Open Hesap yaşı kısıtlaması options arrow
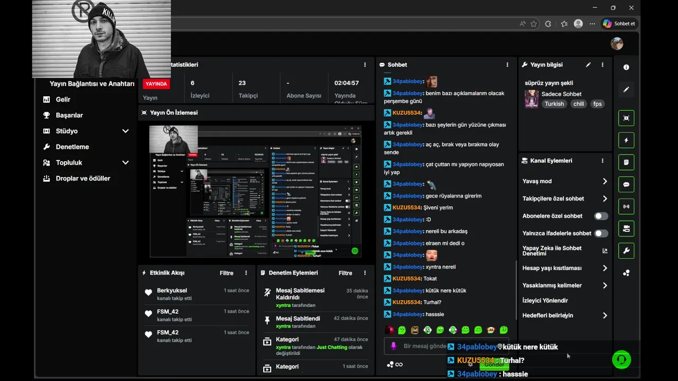 point(605,268)
